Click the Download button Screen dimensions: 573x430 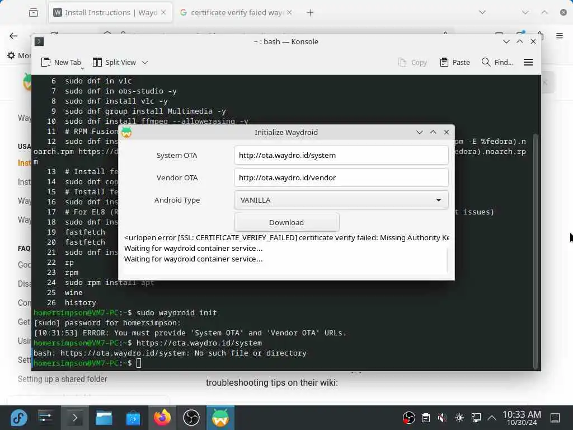coord(286,222)
